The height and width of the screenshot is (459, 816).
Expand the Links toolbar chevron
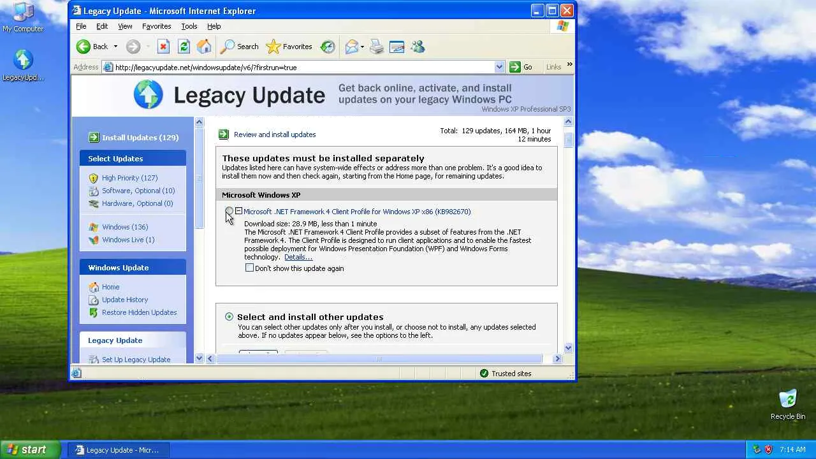[x=569, y=64]
